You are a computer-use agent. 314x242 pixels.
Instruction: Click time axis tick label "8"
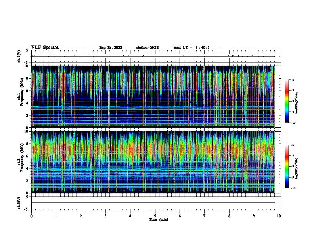[229, 216]
